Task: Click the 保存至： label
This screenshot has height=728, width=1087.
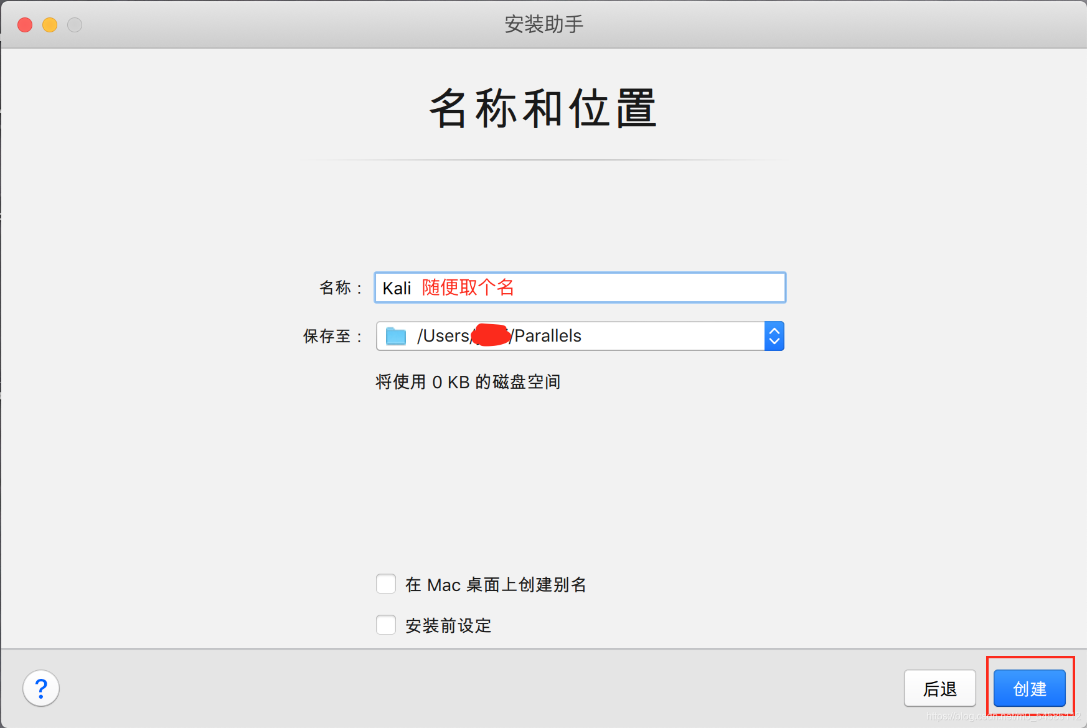Action: coord(333,336)
